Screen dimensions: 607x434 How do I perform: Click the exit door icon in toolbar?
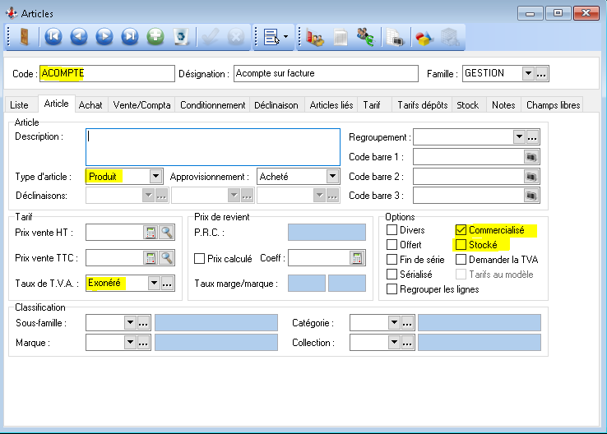(23, 36)
